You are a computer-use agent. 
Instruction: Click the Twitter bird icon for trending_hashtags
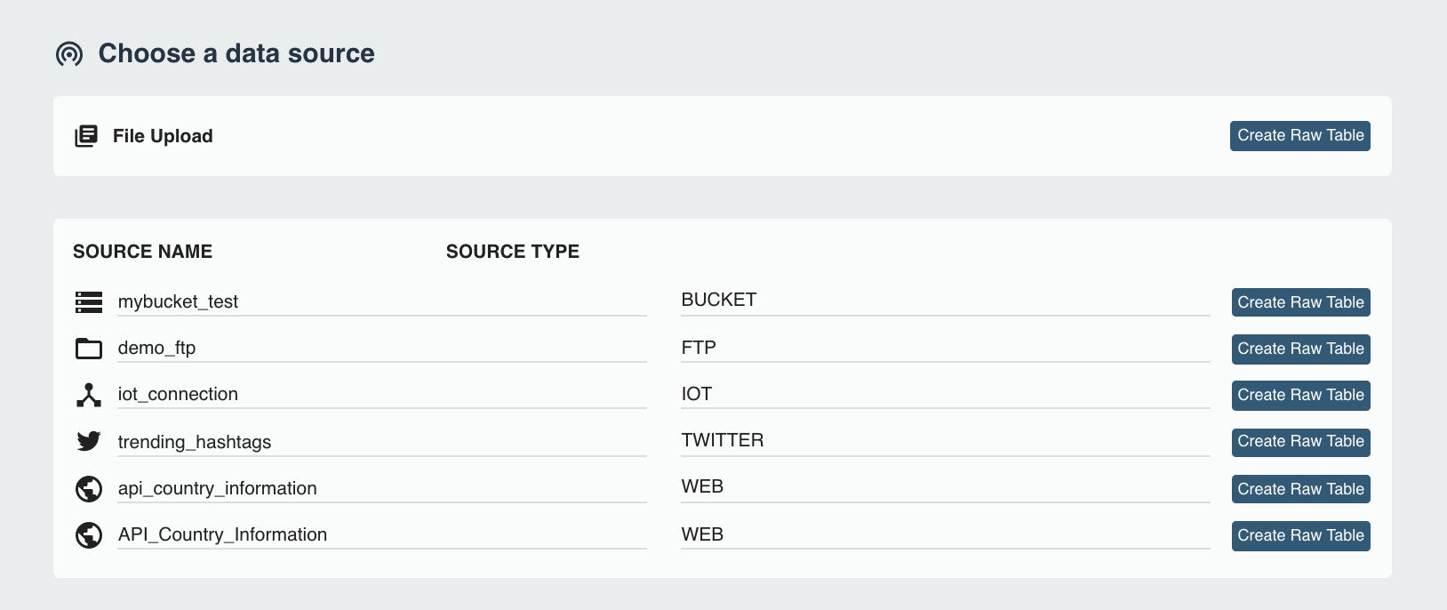89,441
